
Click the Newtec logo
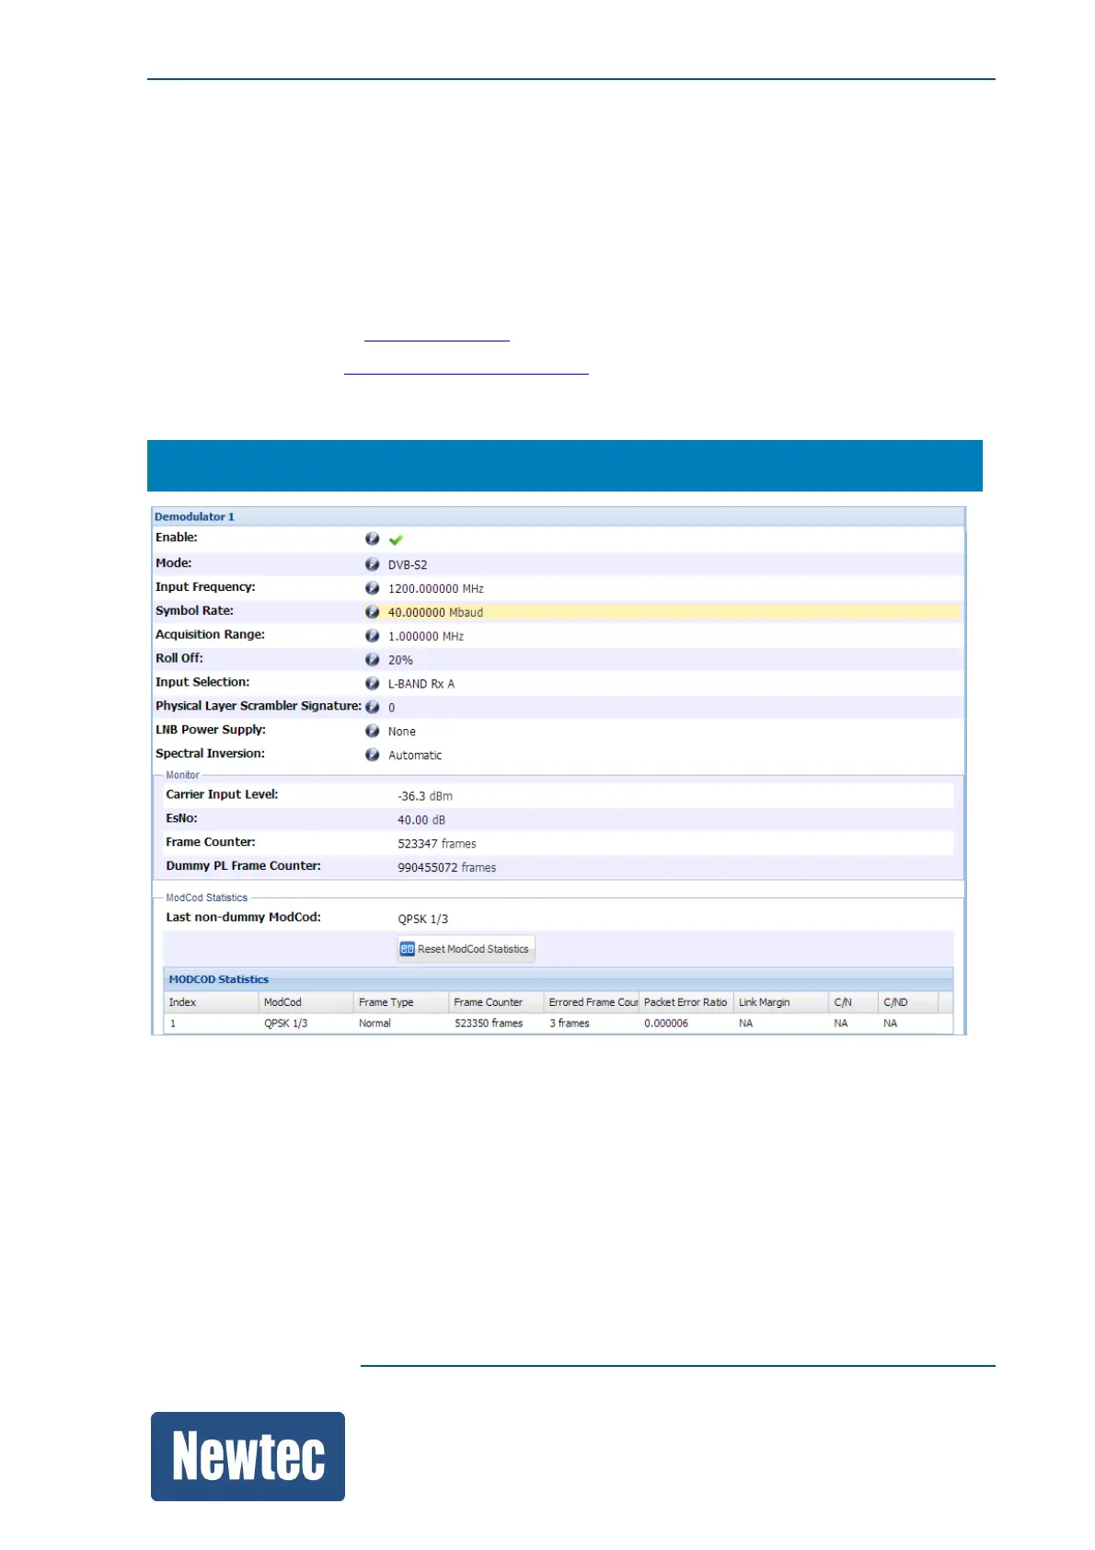[x=248, y=1456]
